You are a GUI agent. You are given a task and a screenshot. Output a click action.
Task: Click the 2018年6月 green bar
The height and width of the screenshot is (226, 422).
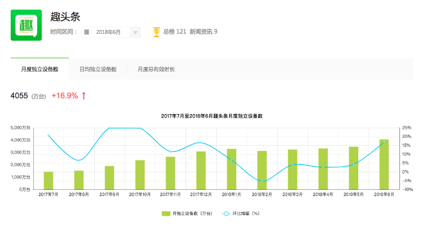point(384,164)
